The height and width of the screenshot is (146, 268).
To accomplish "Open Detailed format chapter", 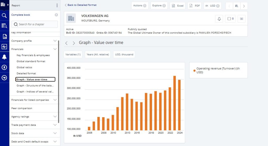I will 26,73.
